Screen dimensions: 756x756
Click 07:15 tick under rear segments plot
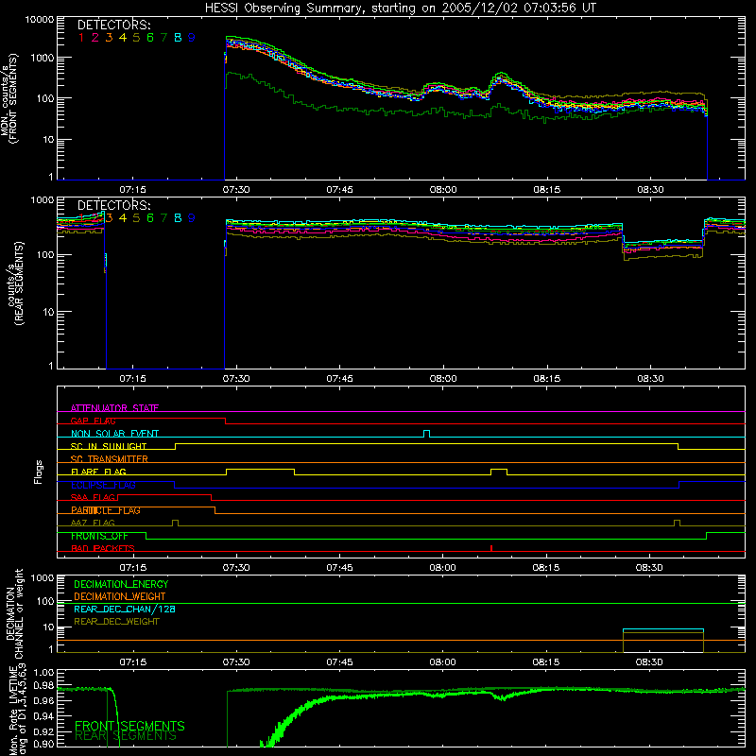coord(132,379)
